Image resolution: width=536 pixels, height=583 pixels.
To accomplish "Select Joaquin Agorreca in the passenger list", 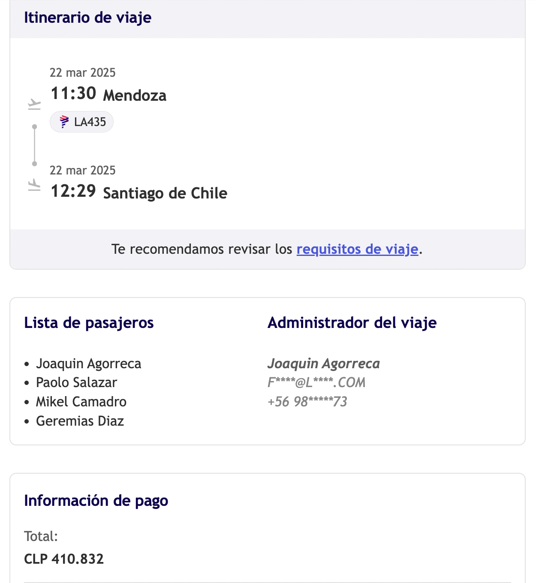I will [x=88, y=364].
